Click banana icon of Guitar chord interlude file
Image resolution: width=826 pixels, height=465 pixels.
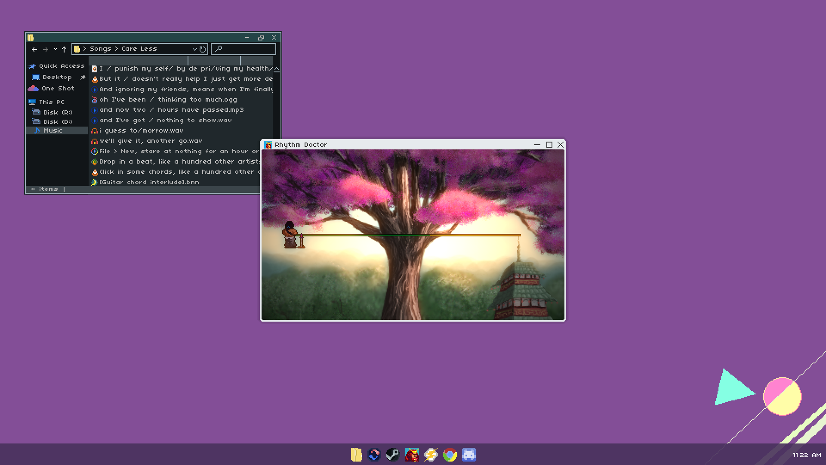coord(95,183)
